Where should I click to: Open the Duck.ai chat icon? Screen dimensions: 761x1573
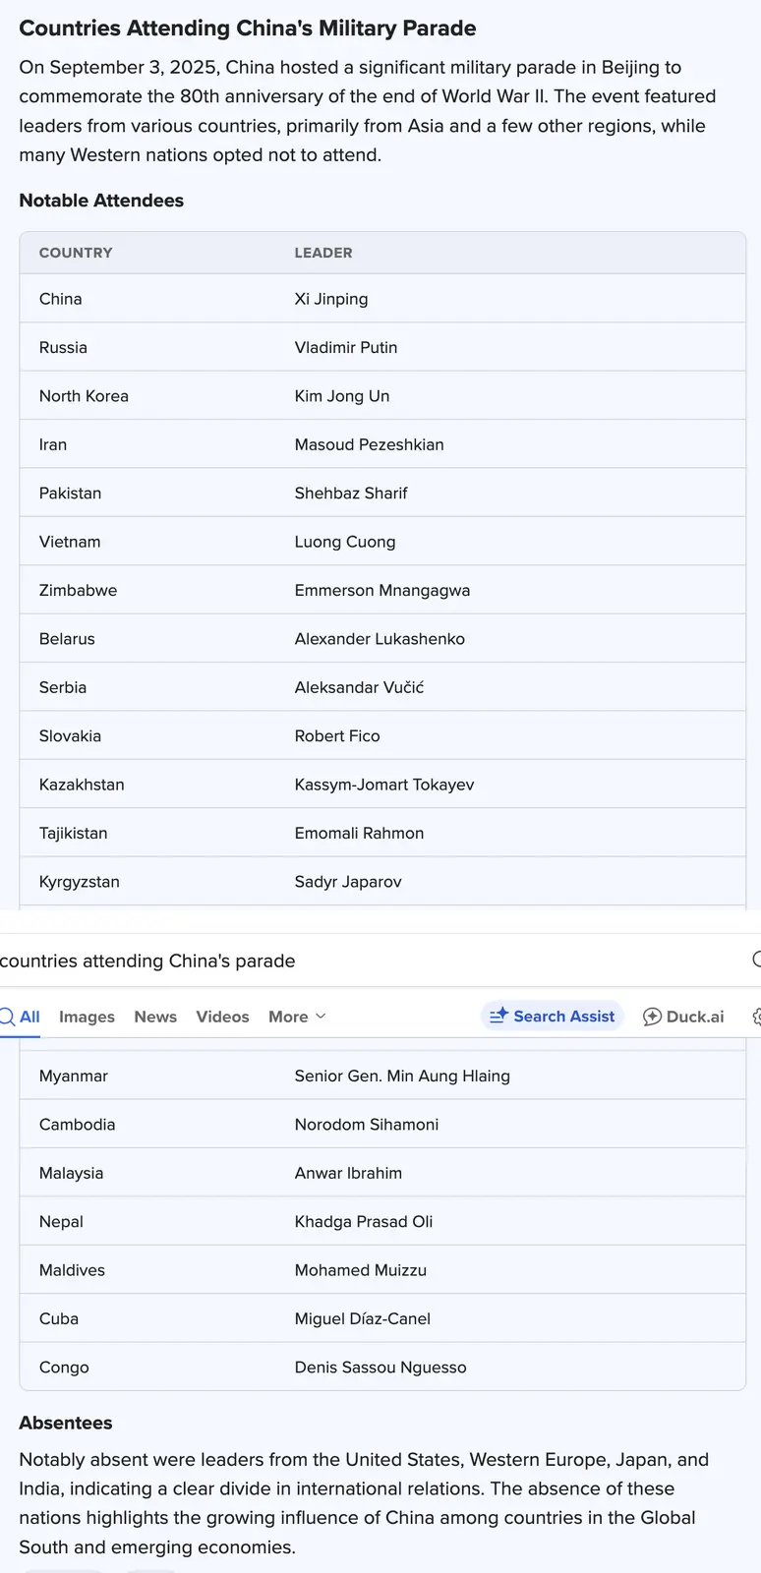(652, 1017)
